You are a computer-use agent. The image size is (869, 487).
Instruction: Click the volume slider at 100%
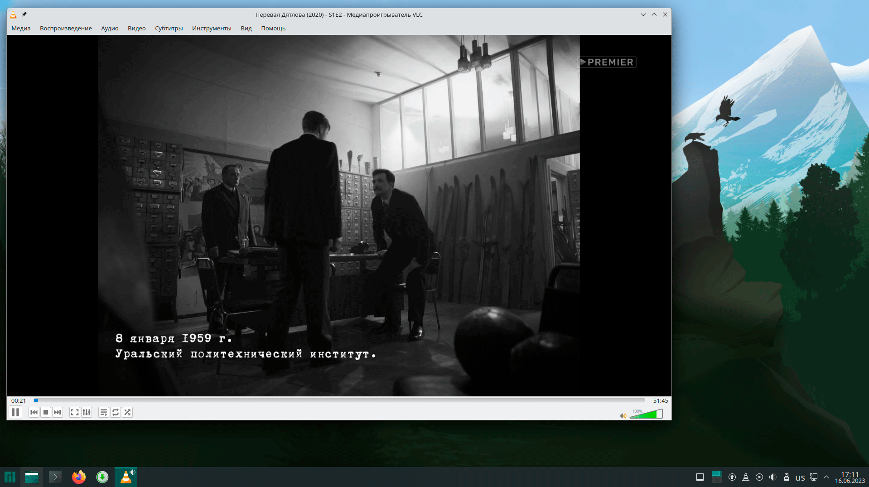[x=646, y=414]
